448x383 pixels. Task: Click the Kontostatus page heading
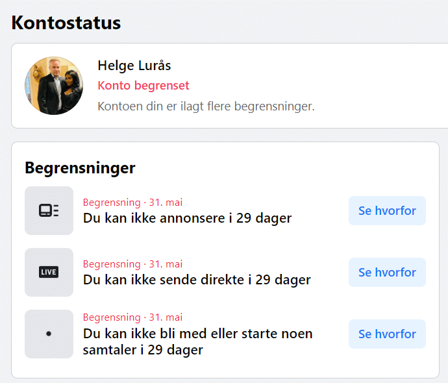coord(66,23)
